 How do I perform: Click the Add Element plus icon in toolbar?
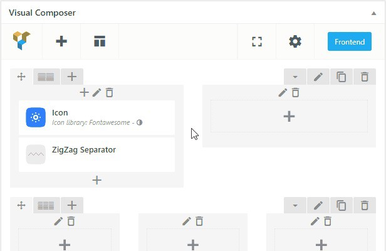click(61, 41)
